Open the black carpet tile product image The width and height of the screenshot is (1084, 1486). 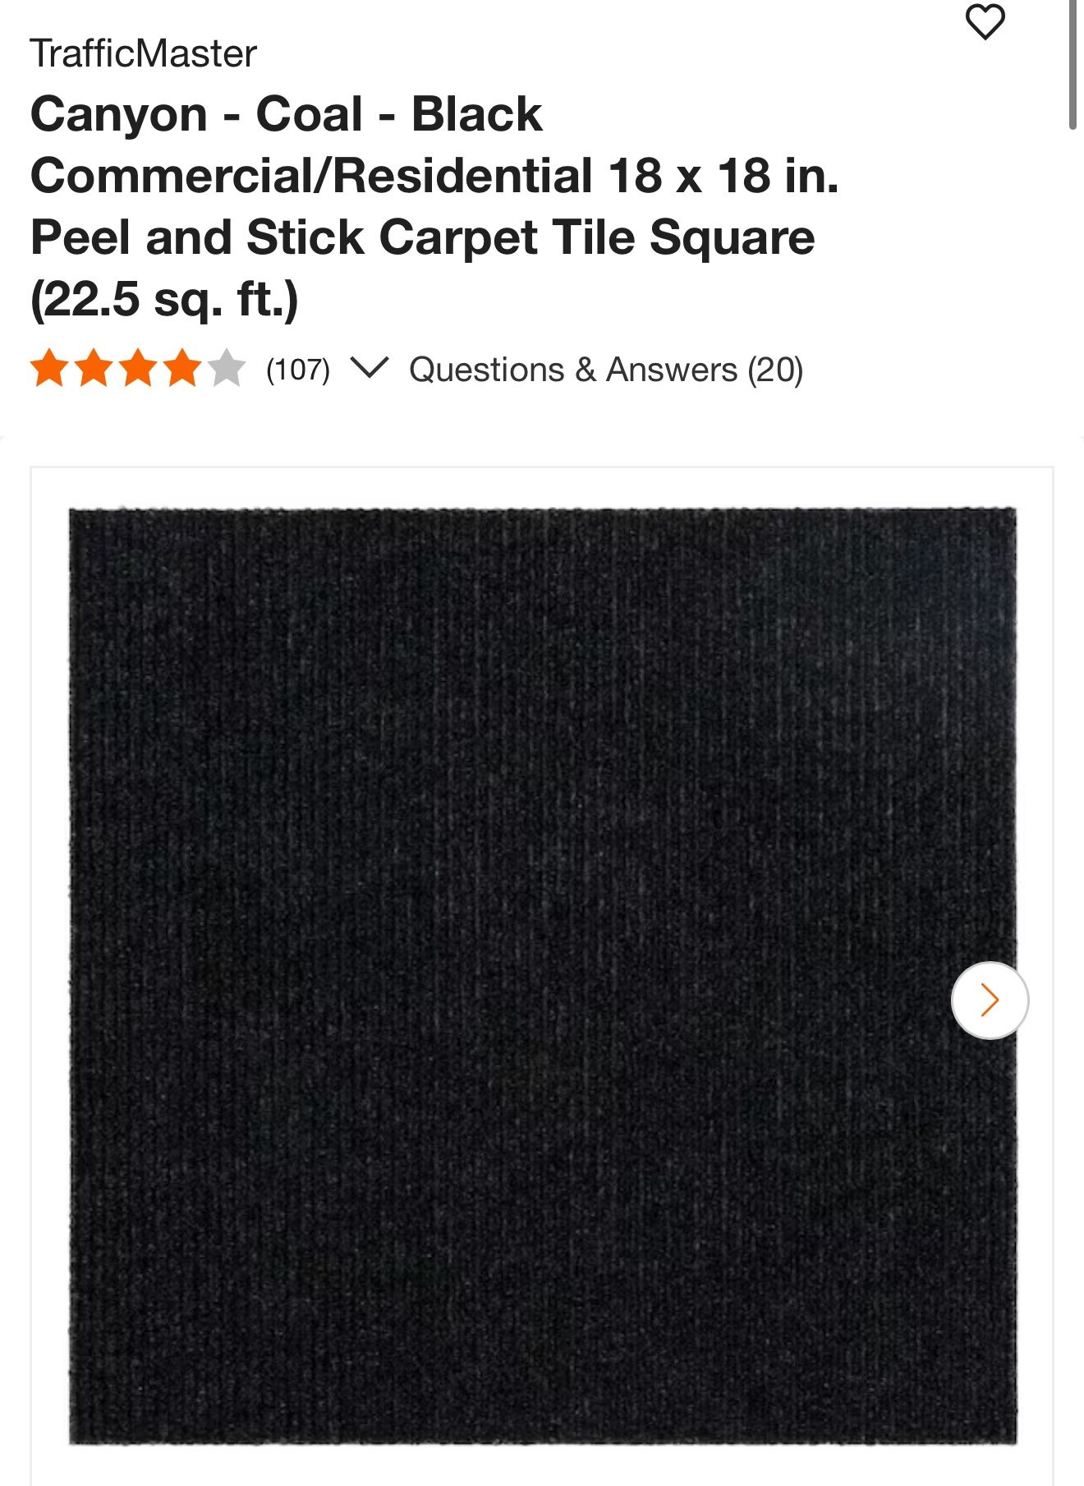[x=543, y=976]
